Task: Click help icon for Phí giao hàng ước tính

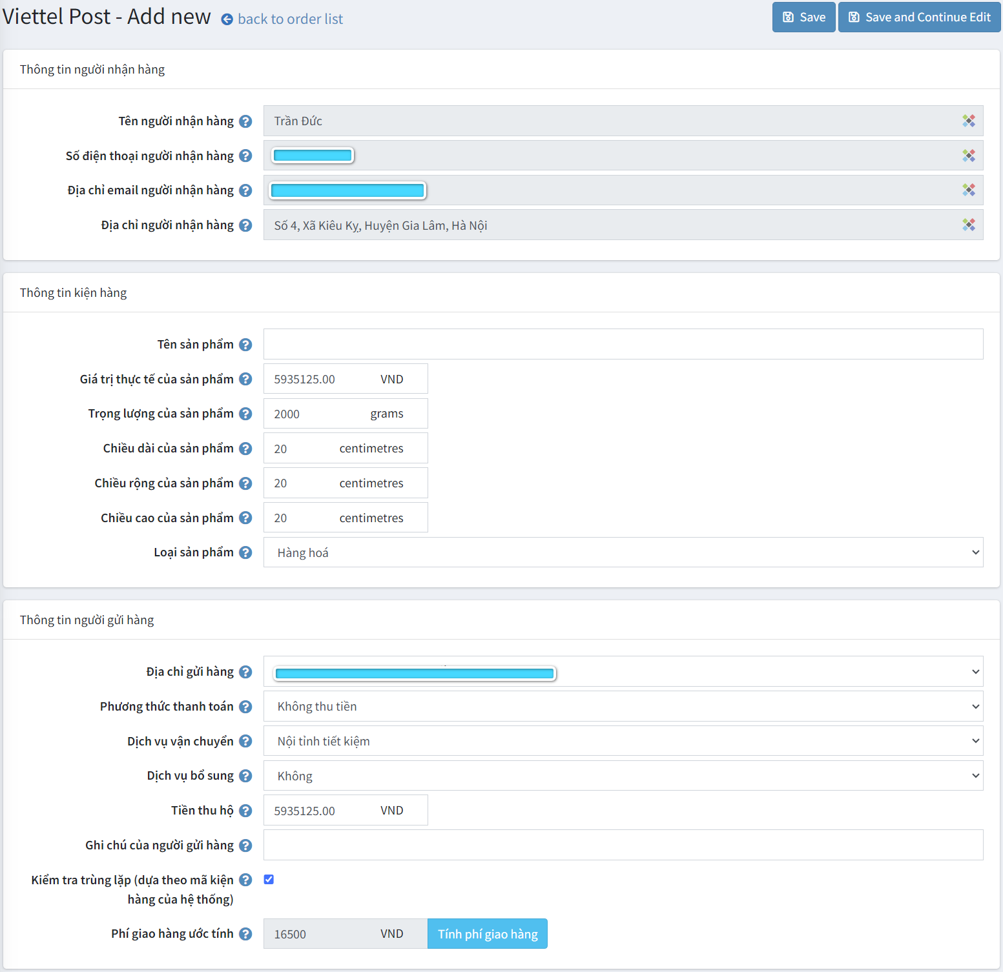Action: click(245, 934)
